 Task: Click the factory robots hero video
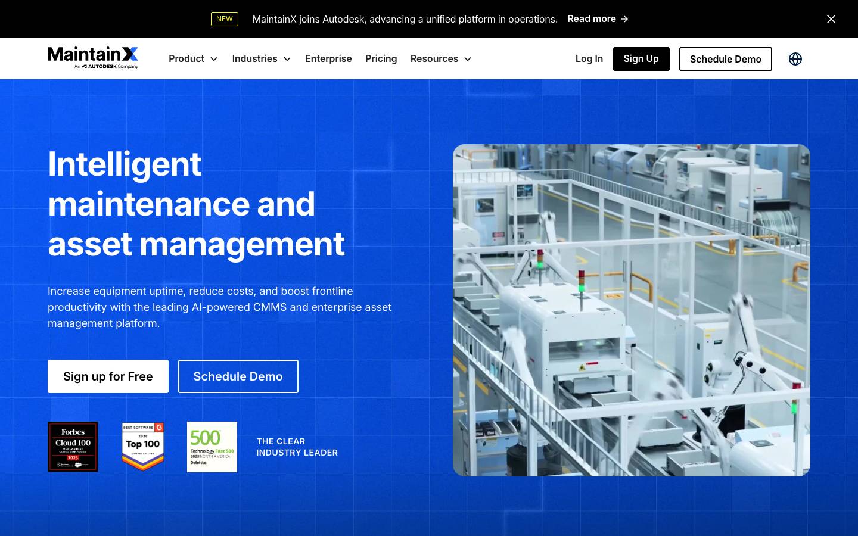click(632, 310)
